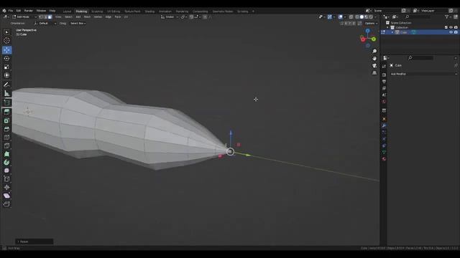Select the Bevel tool
The height and width of the screenshot is (258, 460).
6,129
